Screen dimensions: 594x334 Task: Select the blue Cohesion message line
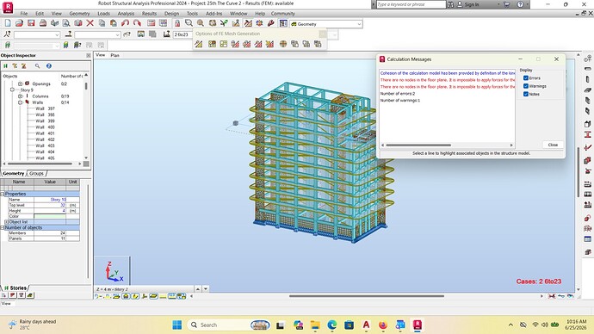(448, 73)
